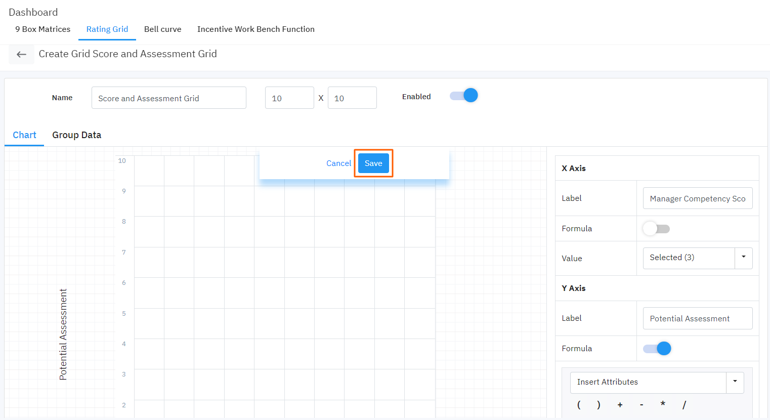
Task: Expand the Value selection arrow
Action: click(744, 258)
